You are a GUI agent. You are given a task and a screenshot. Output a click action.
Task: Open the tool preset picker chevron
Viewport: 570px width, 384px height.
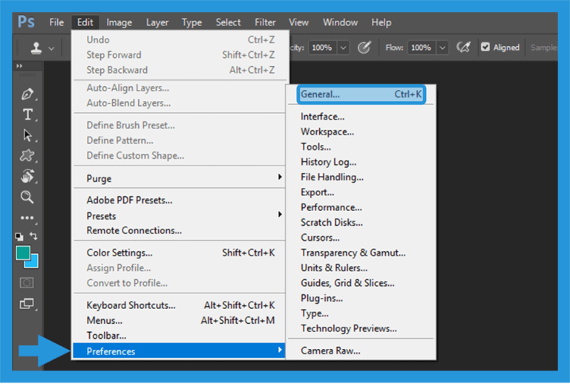point(51,48)
